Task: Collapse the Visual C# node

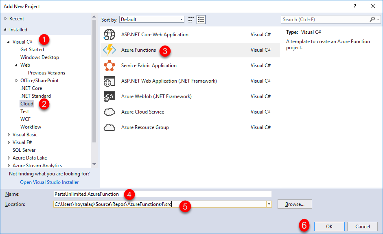Action: pos(8,42)
